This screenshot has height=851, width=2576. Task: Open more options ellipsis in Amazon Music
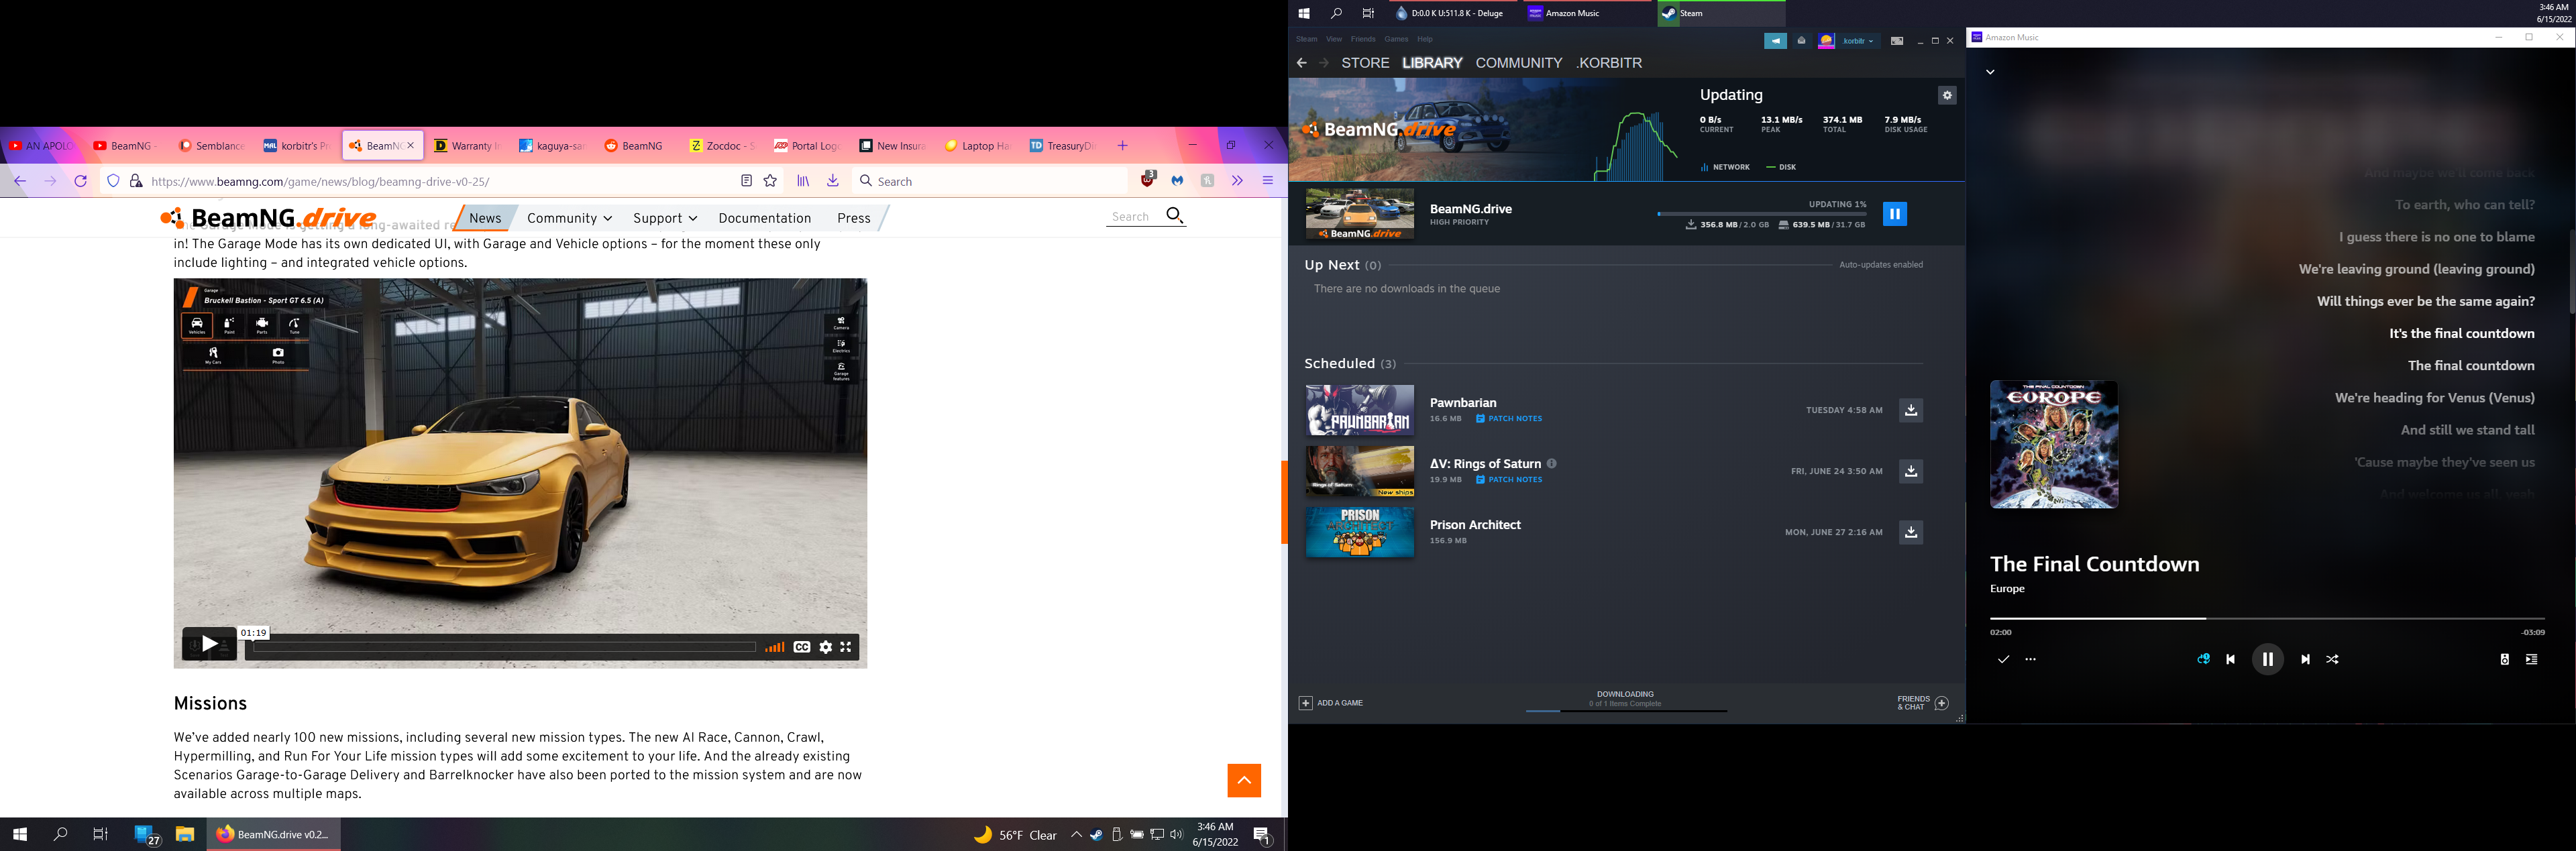click(2030, 659)
